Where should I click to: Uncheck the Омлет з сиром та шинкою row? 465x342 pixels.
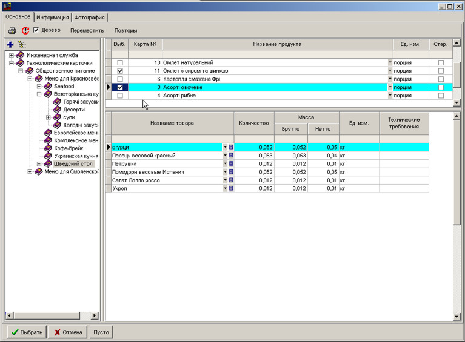point(119,71)
